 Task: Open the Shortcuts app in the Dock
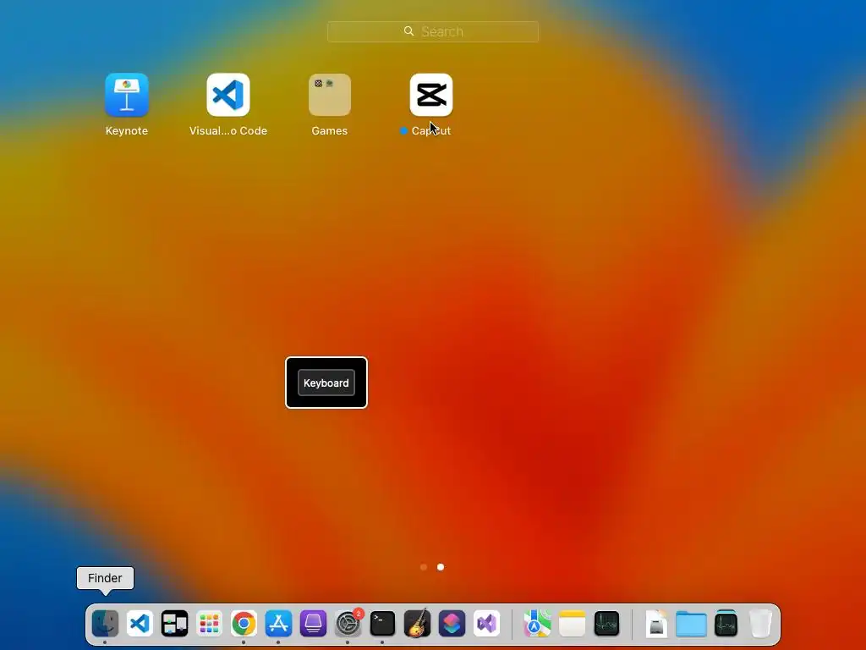(452, 624)
